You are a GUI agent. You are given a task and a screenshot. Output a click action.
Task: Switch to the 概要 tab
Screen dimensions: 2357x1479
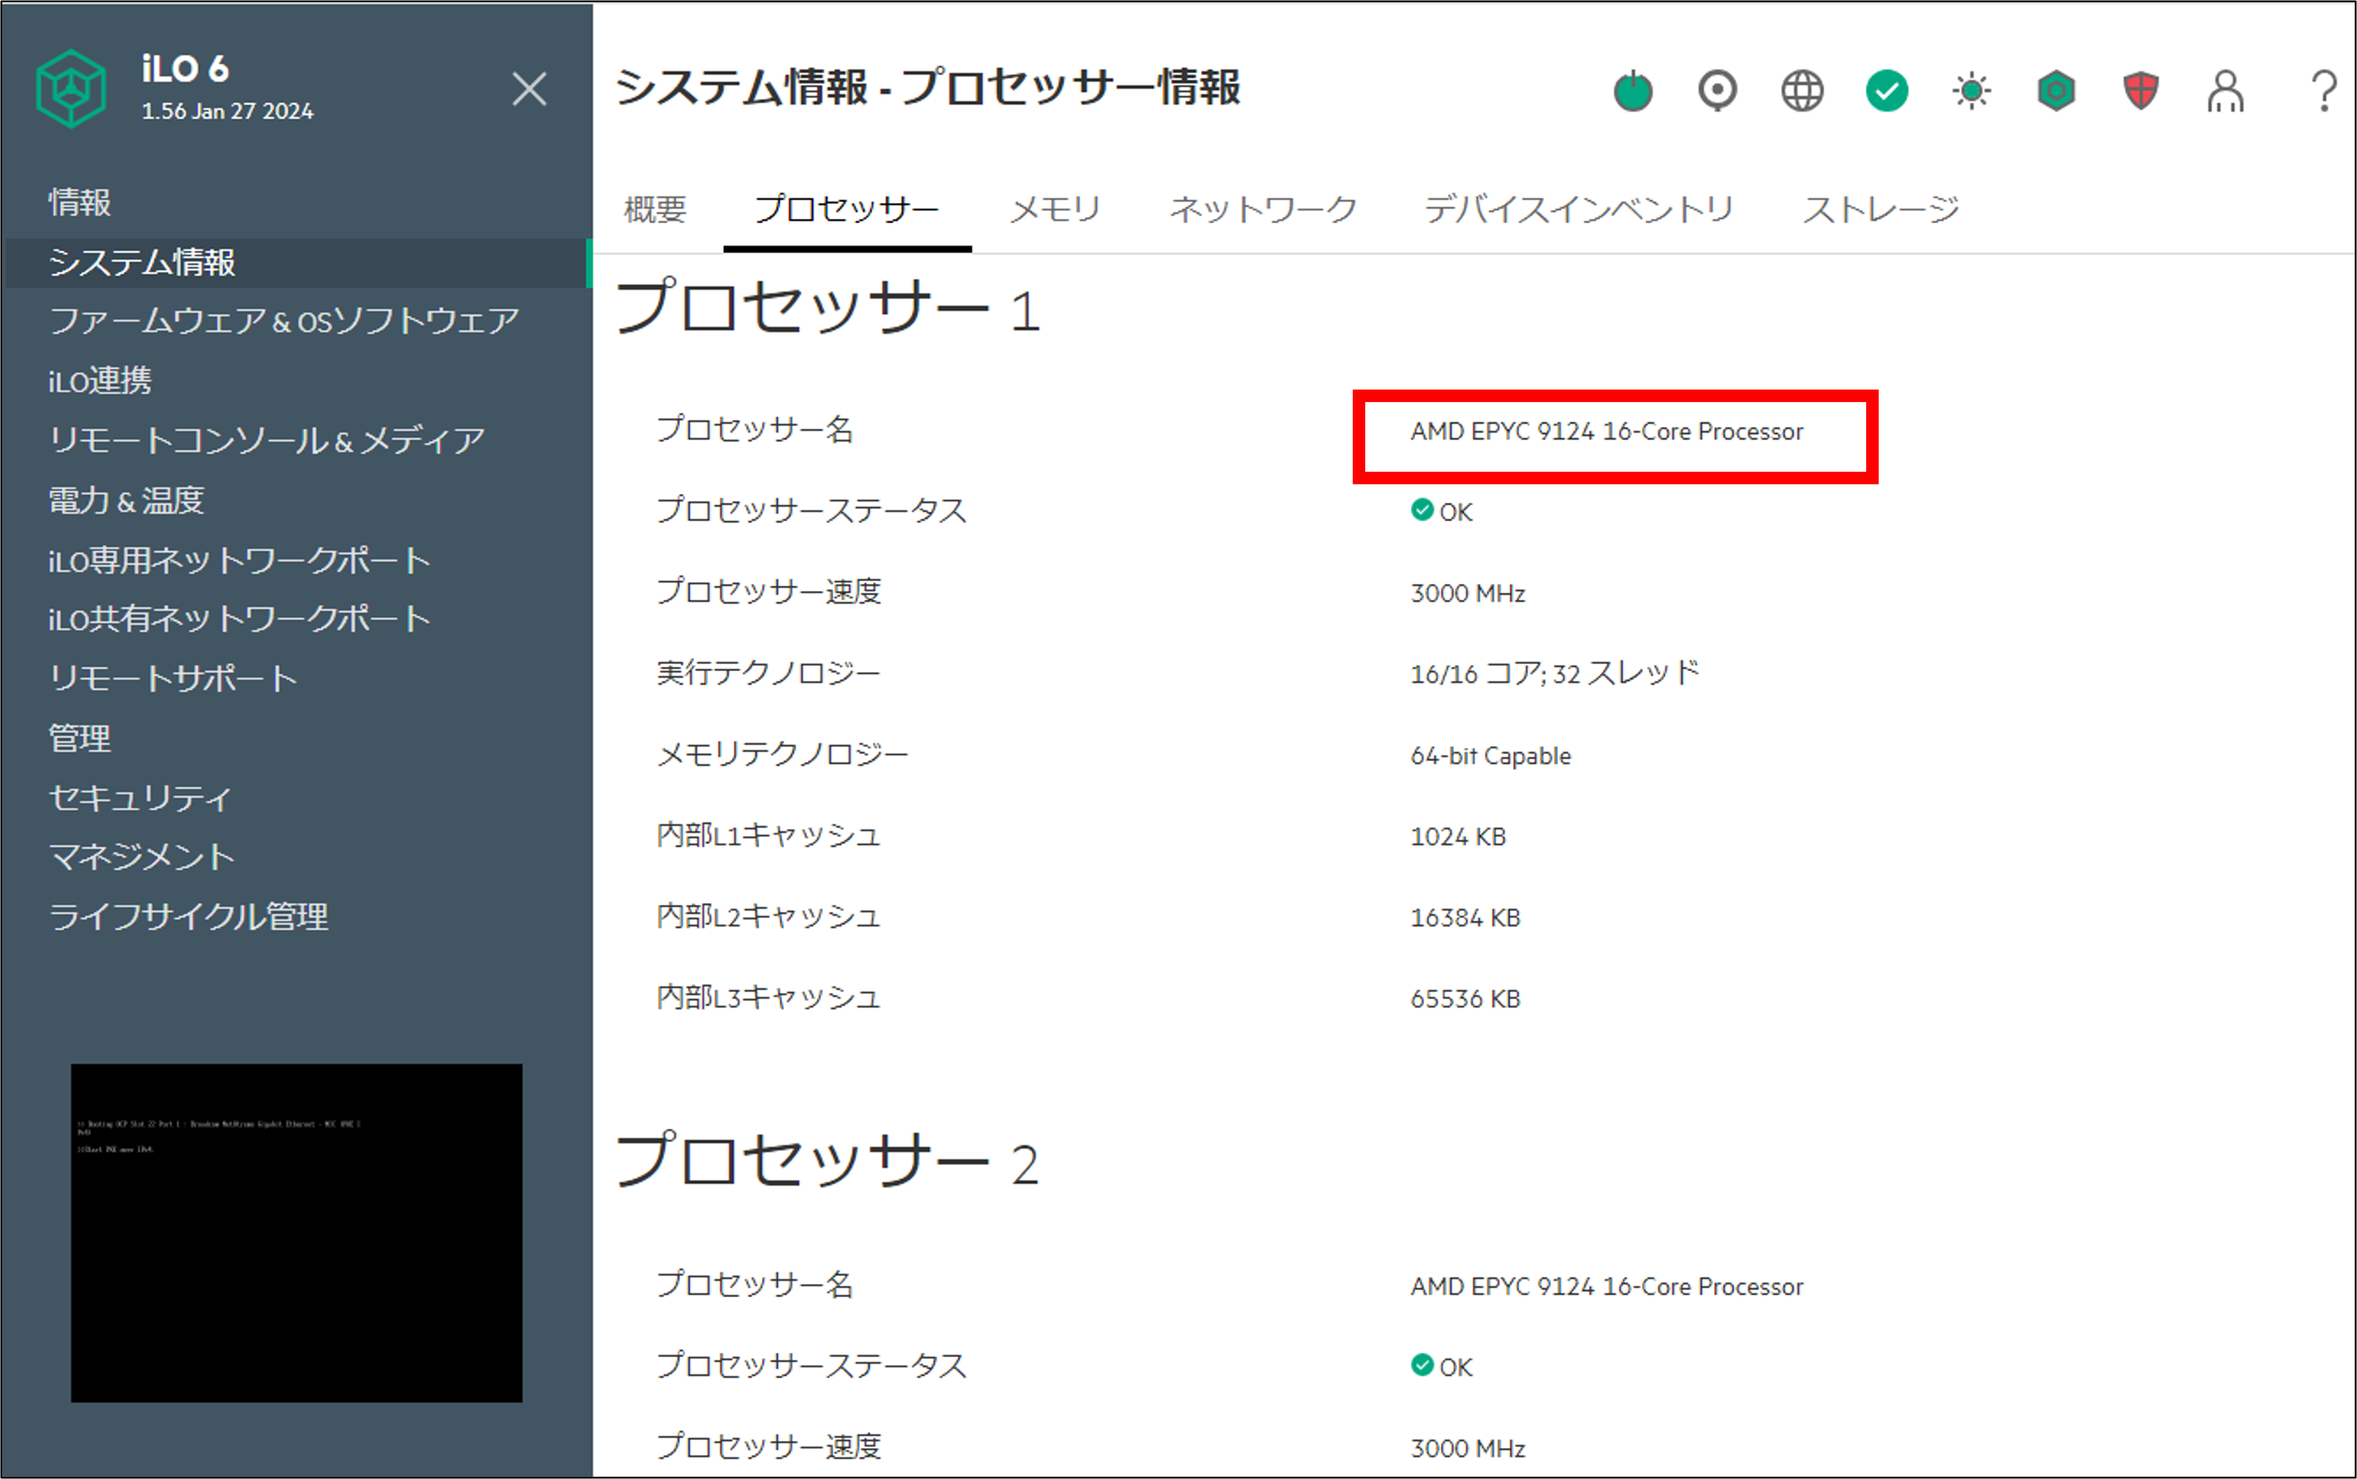click(655, 208)
